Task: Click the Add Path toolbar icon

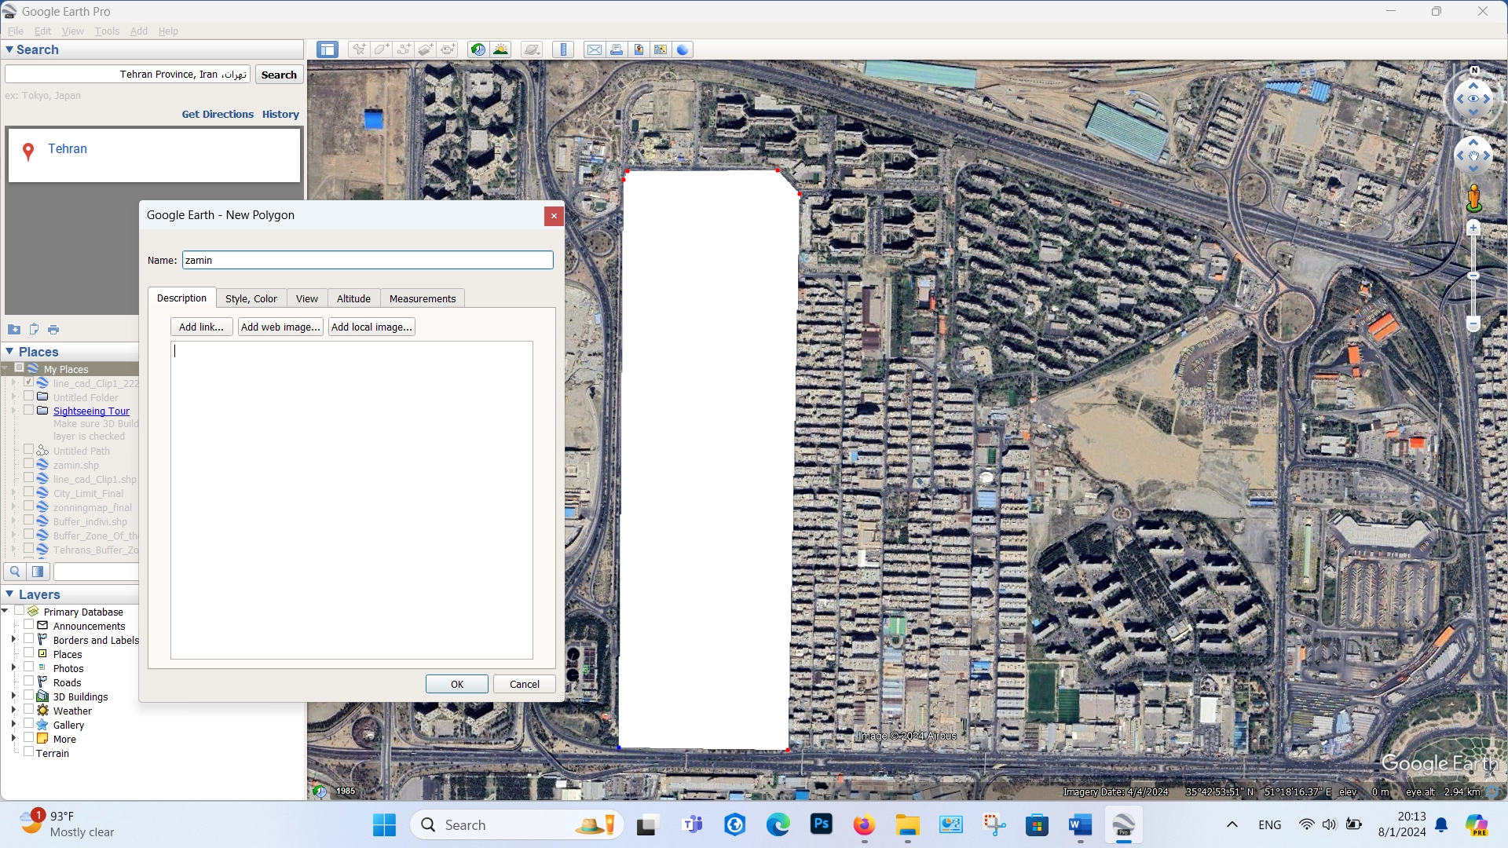Action: 404,49
